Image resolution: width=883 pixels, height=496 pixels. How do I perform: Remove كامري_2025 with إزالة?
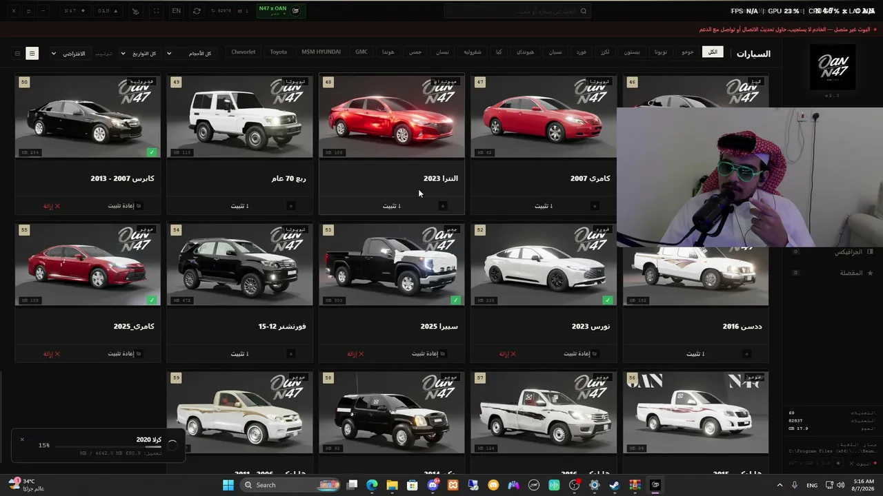52,354
